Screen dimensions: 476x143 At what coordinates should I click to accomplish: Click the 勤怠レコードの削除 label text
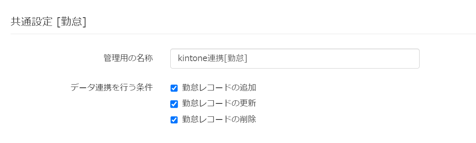(x=219, y=119)
